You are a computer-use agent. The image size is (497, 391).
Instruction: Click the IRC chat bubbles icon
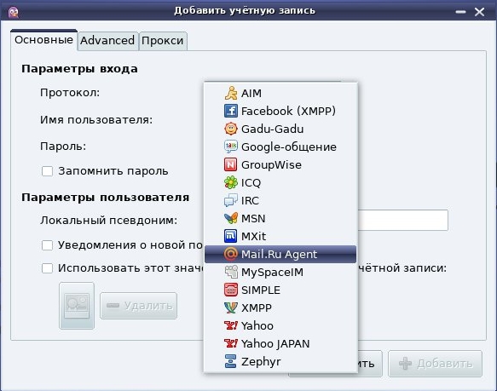231,200
